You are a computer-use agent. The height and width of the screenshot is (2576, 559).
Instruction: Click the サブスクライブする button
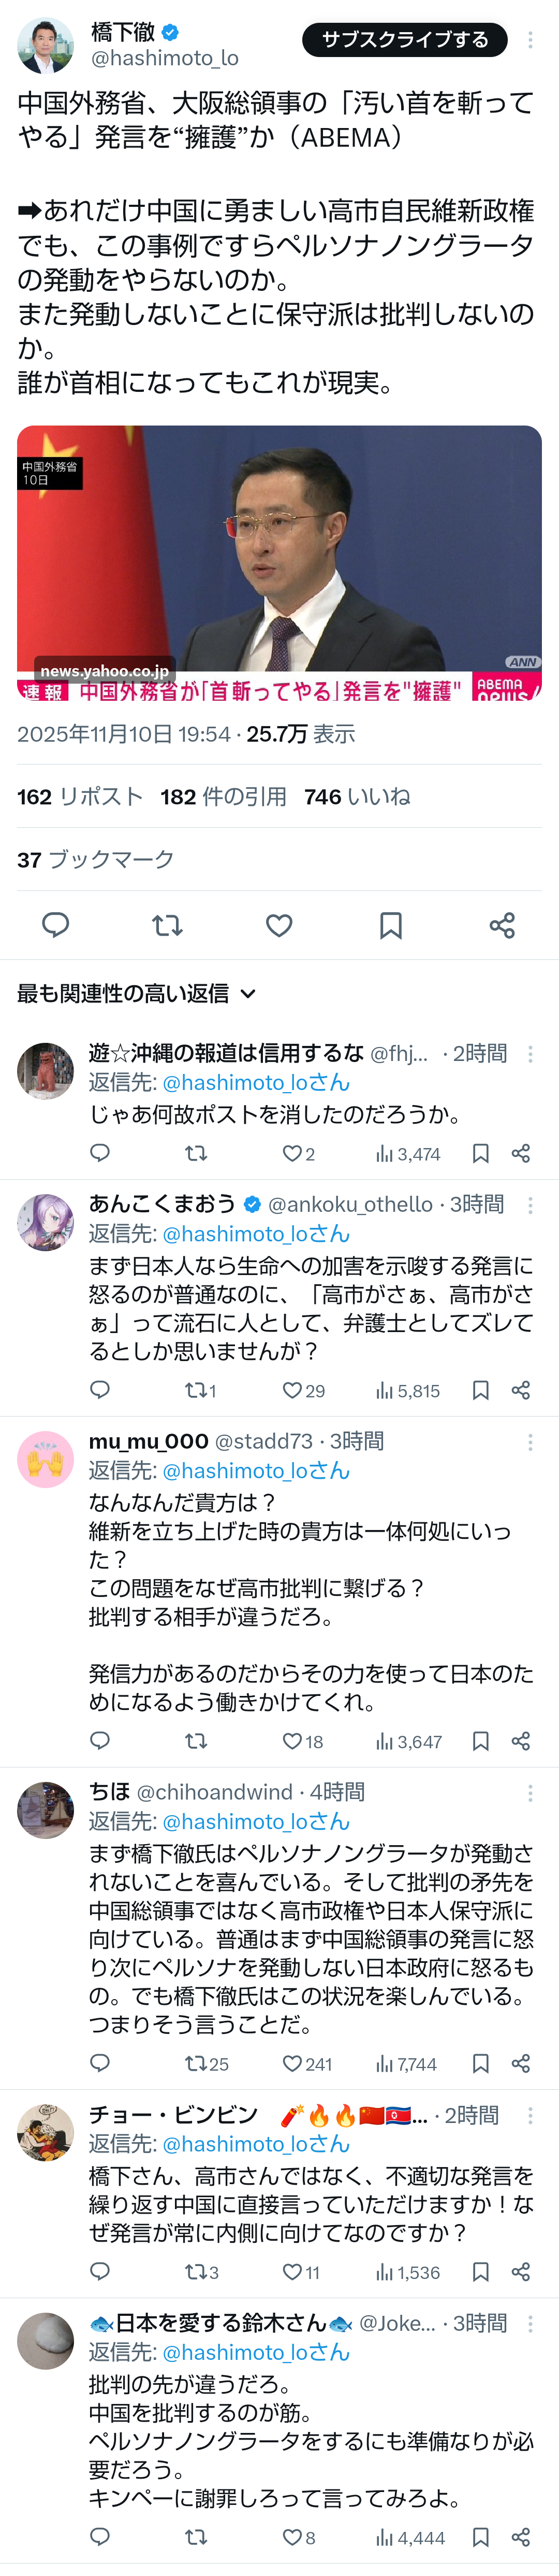point(404,40)
